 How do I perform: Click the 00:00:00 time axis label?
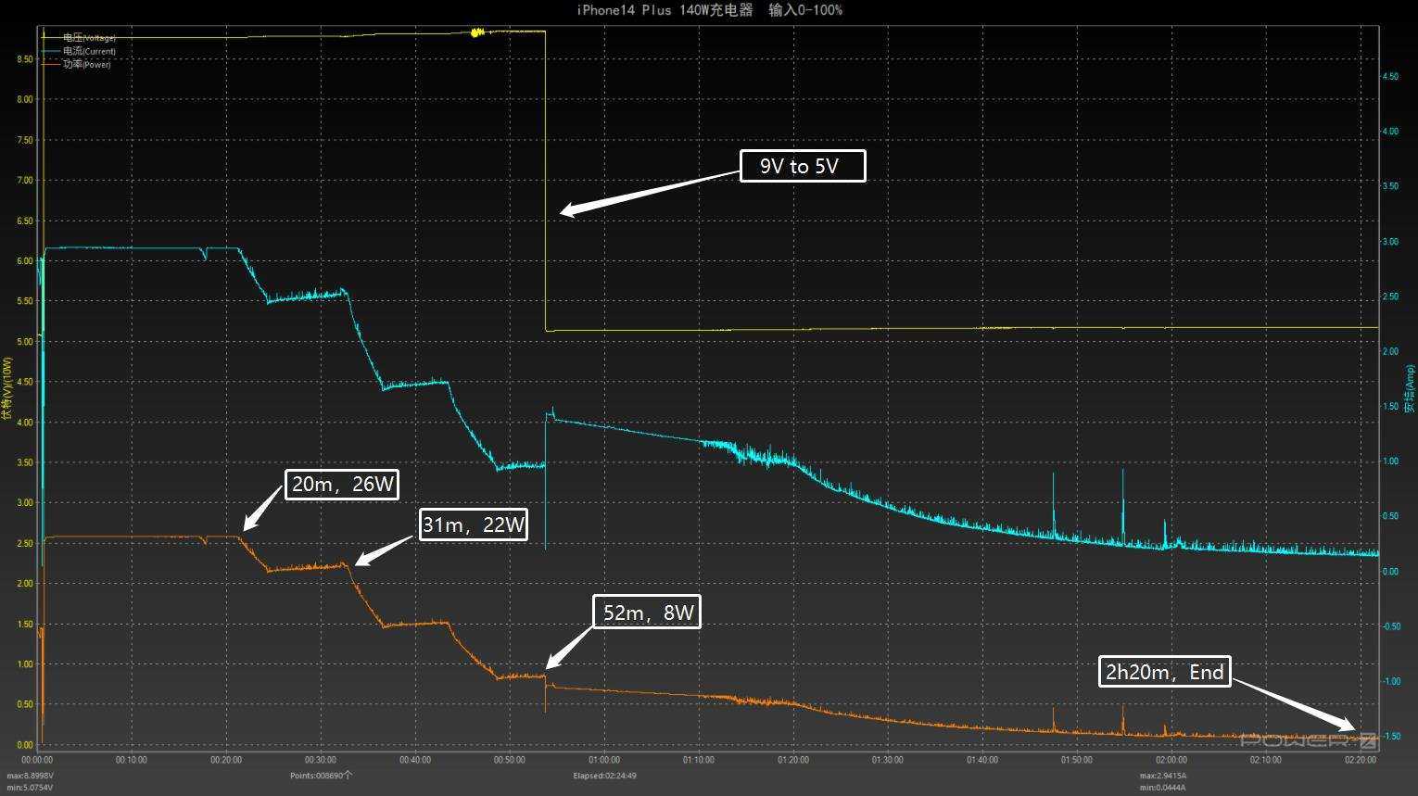[x=37, y=760]
